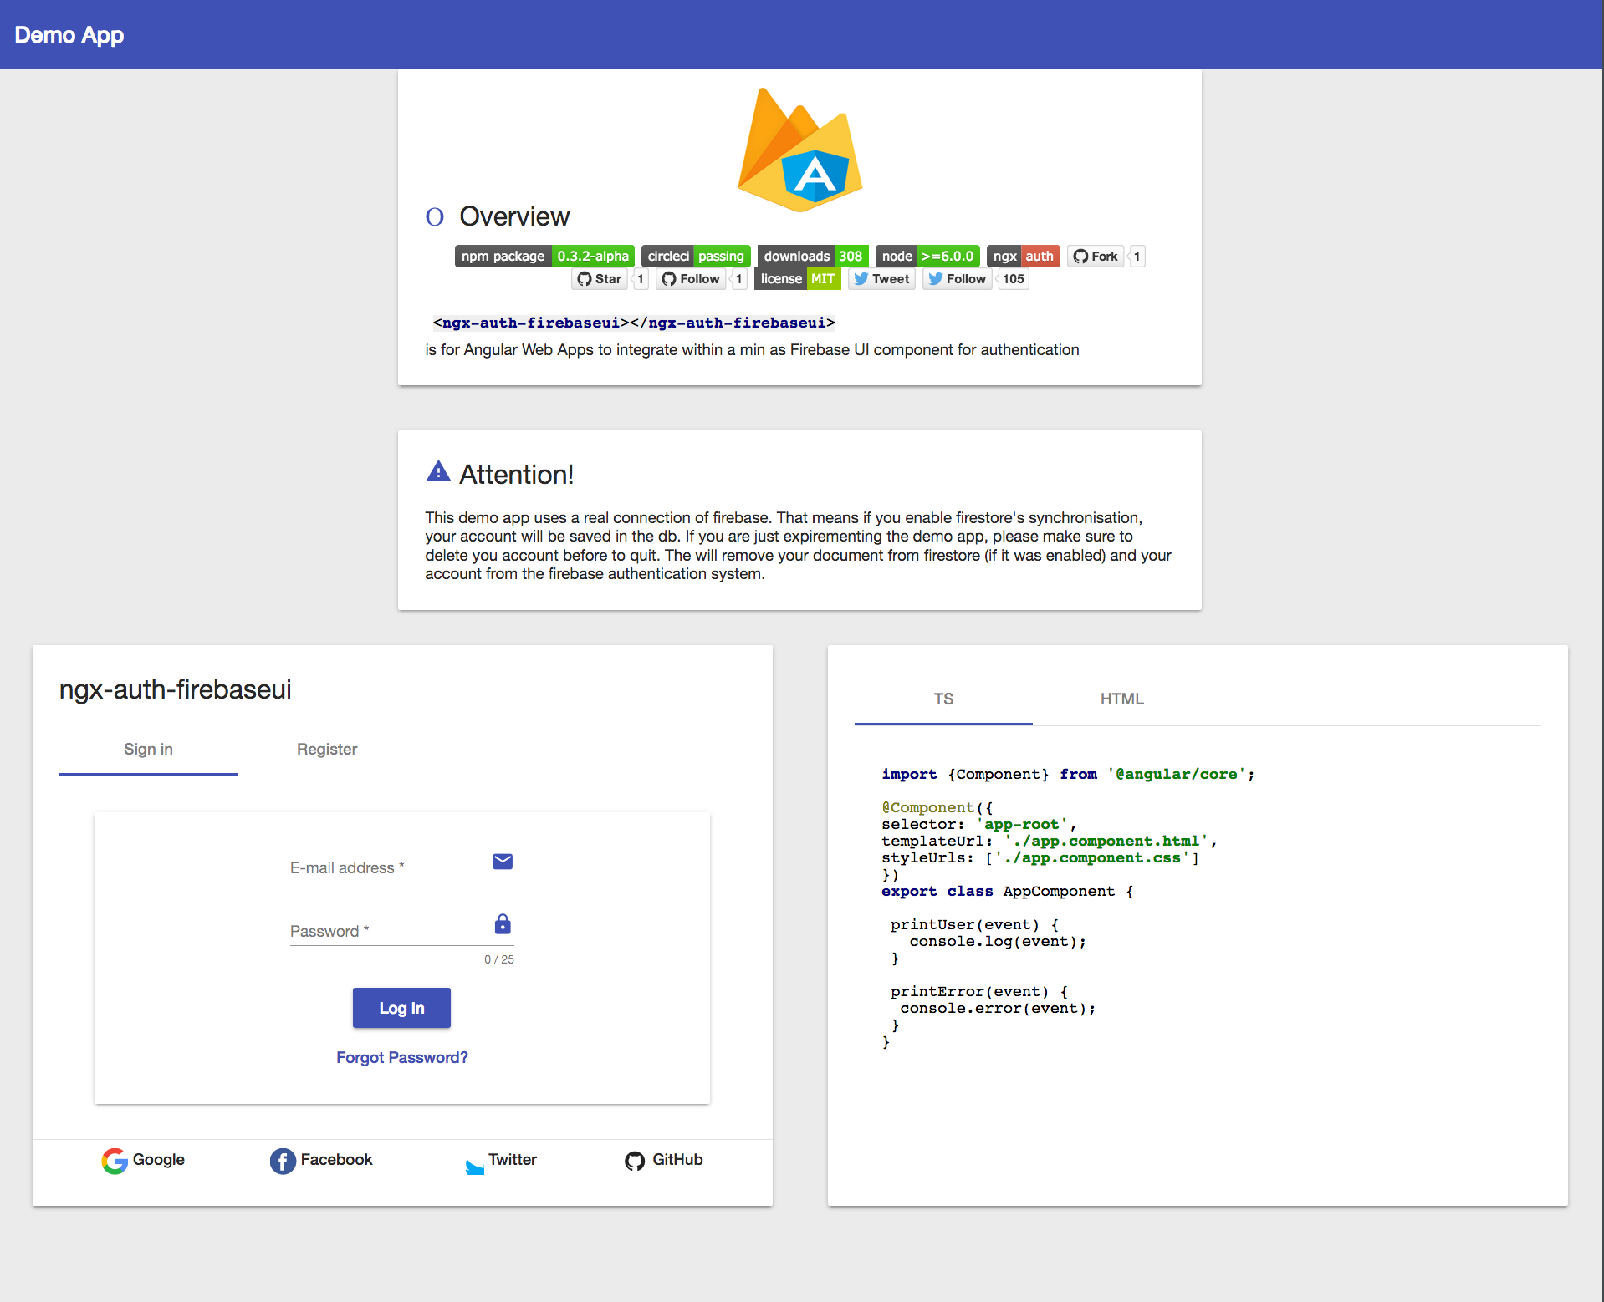Sign in with the GitHub icon
The height and width of the screenshot is (1302, 1604).
tap(635, 1161)
